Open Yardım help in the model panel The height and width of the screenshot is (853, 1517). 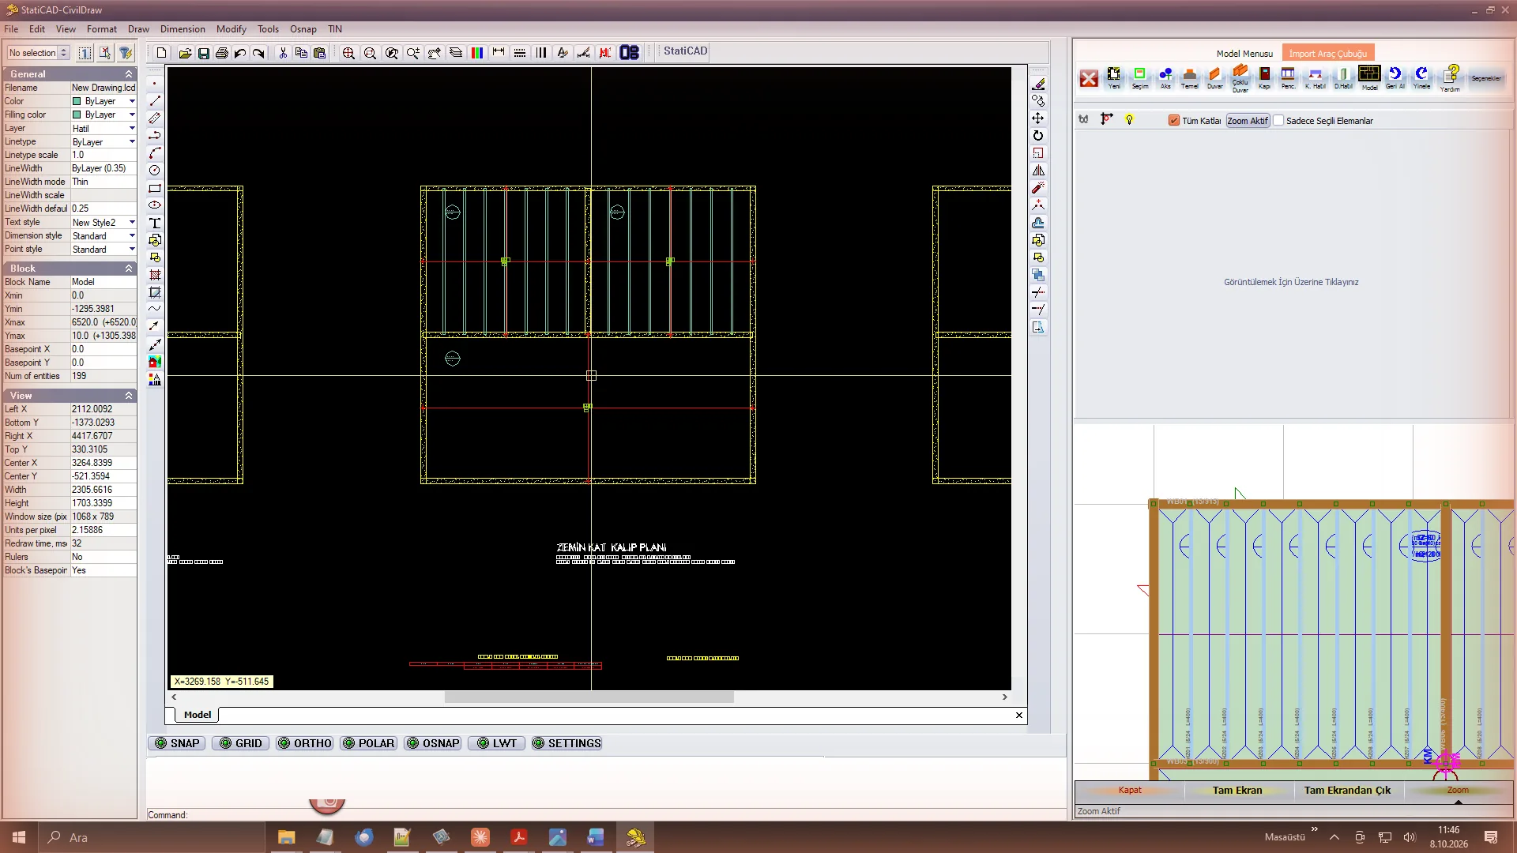click(1451, 77)
